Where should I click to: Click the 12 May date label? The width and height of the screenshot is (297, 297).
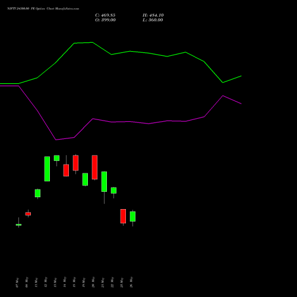point(46,282)
